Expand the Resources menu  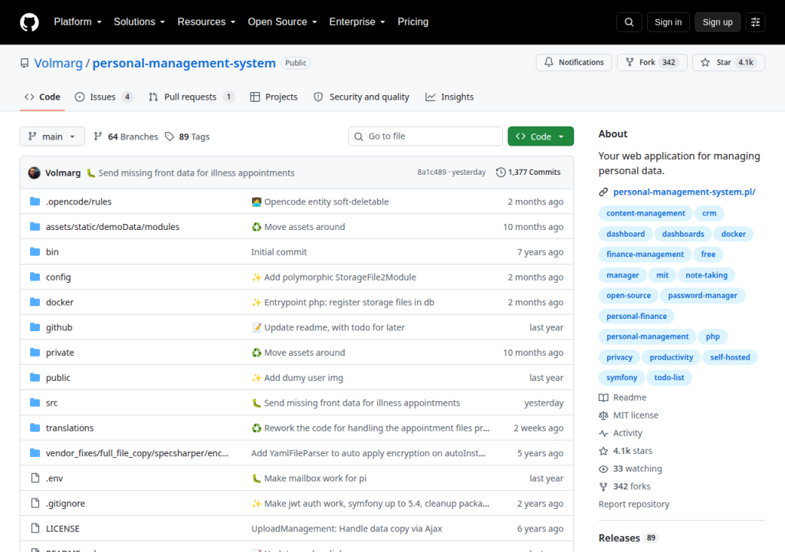pyautogui.click(x=206, y=22)
